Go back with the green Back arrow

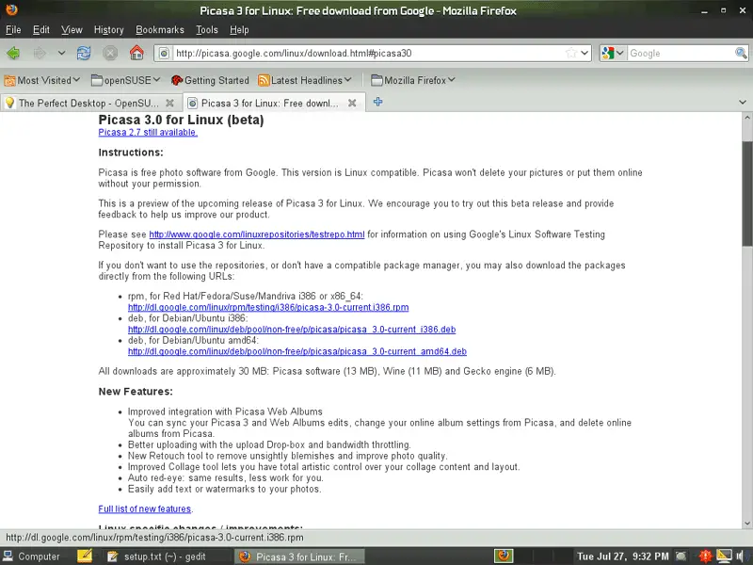tap(13, 53)
